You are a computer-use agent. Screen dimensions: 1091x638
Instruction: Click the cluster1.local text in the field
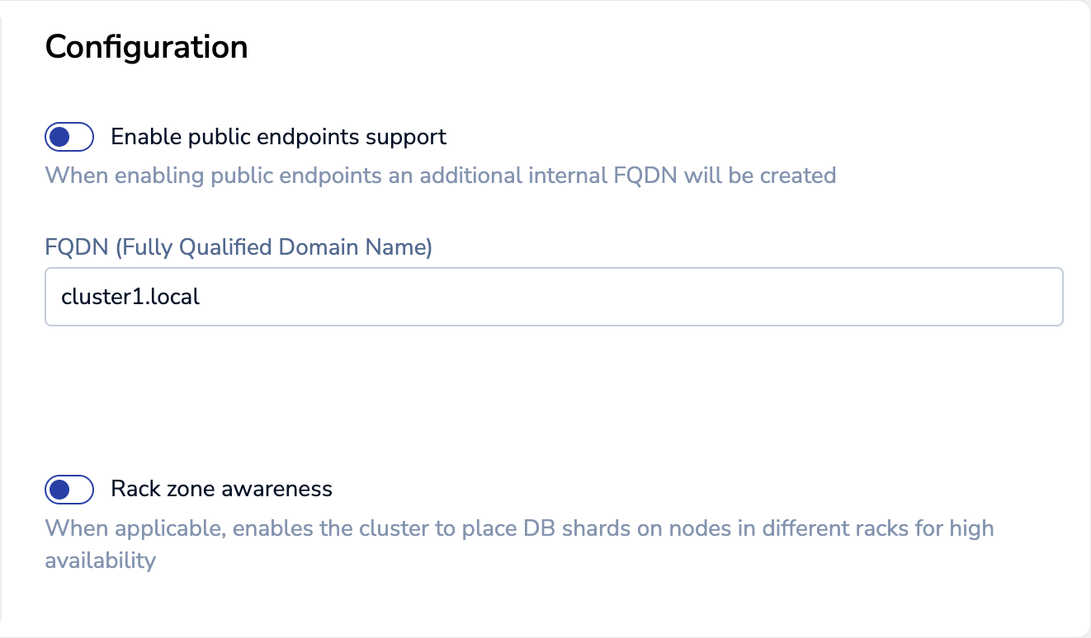pyautogui.click(x=130, y=297)
